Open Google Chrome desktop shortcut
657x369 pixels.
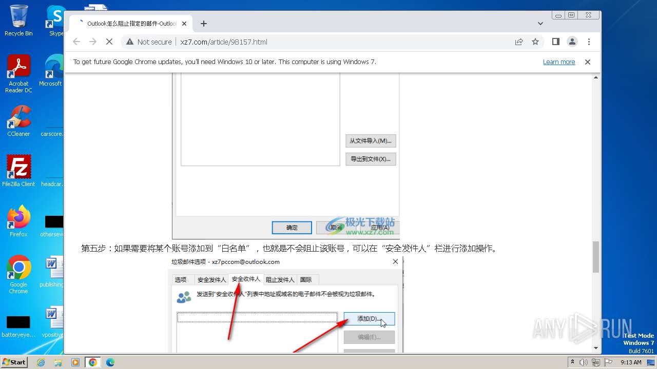(x=18, y=274)
